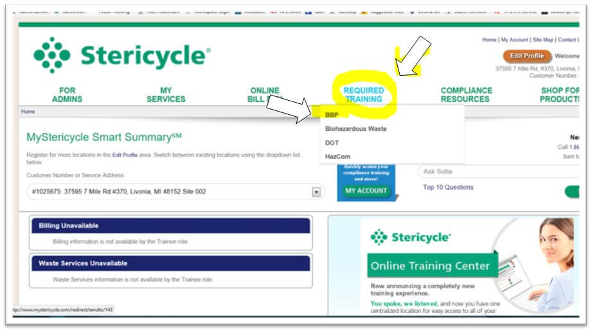Open the Home link in top-right links
Image resolution: width=590 pixels, height=333 pixels.
coord(490,40)
